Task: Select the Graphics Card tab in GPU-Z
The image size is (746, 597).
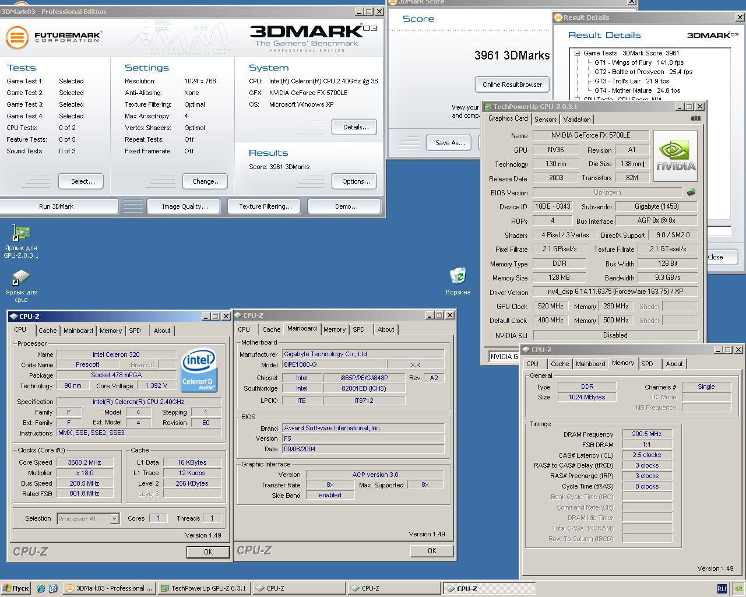Action: [x=508, y=118]
